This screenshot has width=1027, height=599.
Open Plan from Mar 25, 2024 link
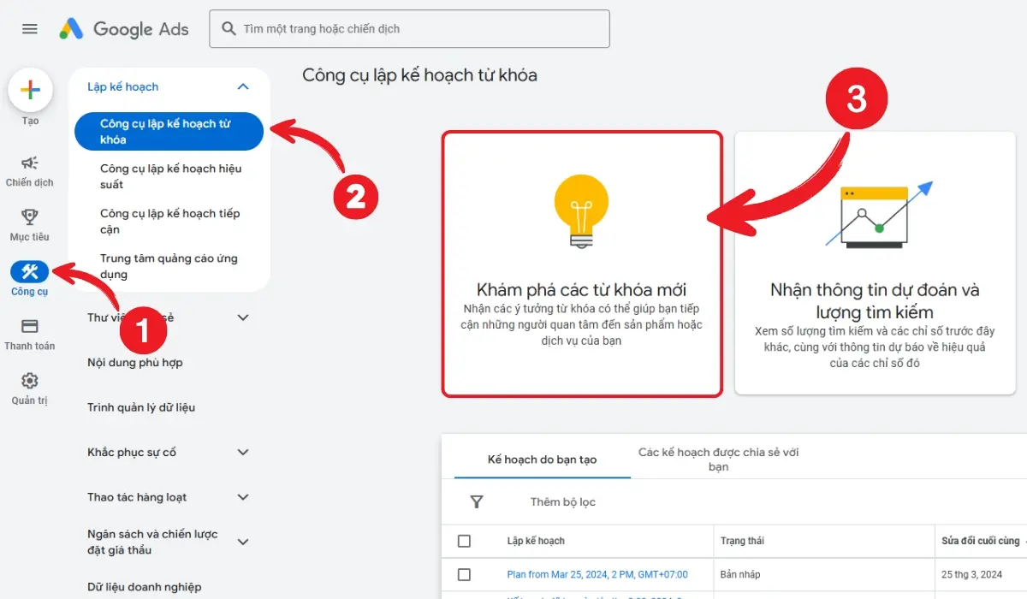click(597, 574)
